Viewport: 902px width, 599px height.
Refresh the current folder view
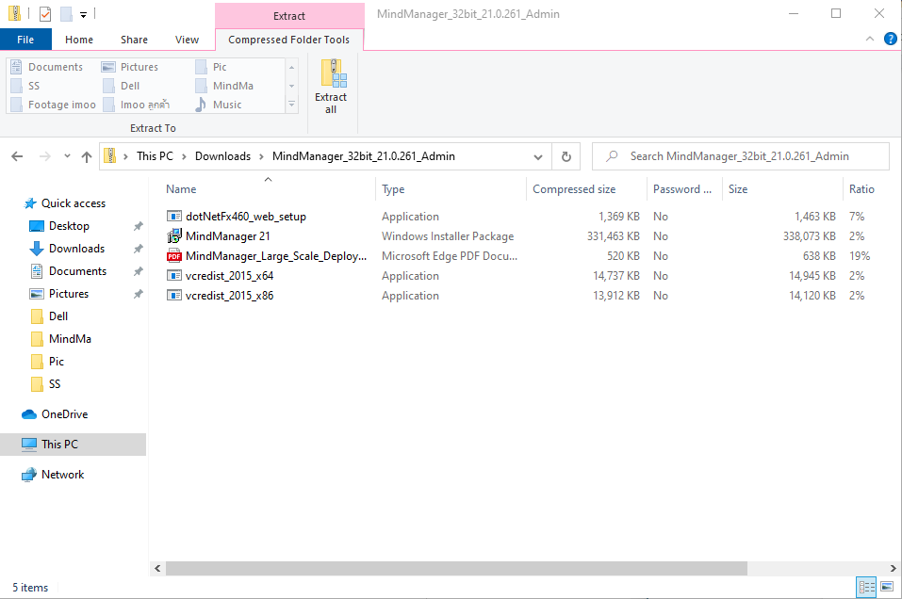coord(566,157)
